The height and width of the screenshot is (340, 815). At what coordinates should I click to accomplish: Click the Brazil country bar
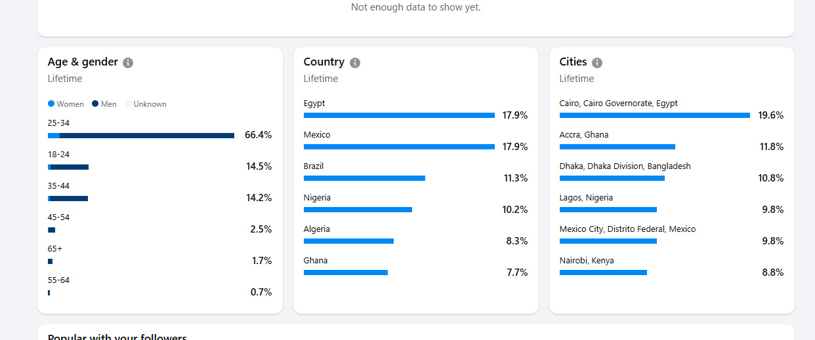[364, 178]
